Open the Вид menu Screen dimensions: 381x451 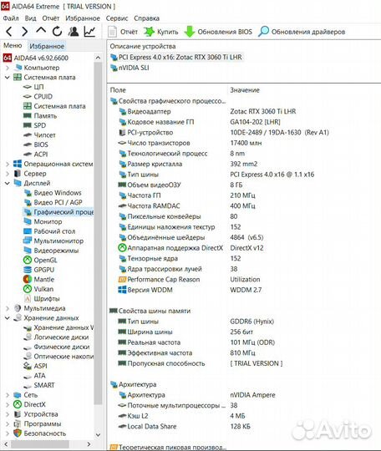[x=31, y=18]
